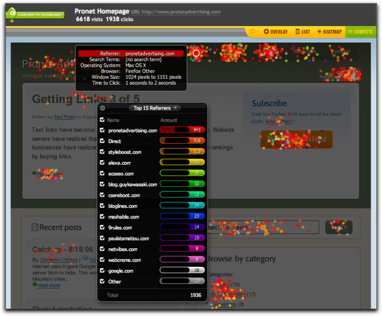Click the search for a post field
382x316 pixels.
click(x=263, y=227)
